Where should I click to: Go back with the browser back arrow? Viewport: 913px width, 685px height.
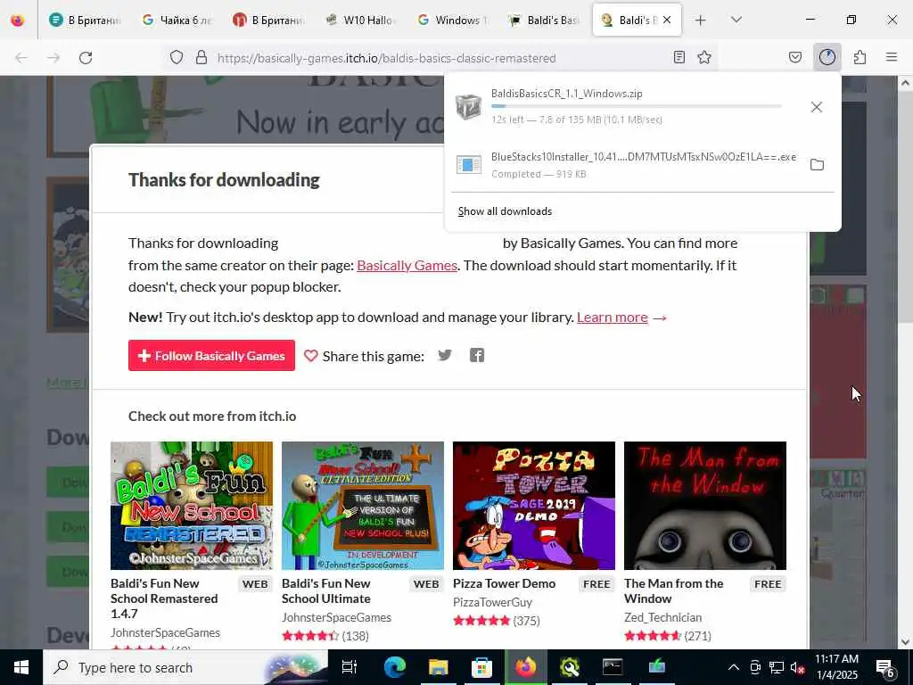pyautogui.click(x=21, y=58)
